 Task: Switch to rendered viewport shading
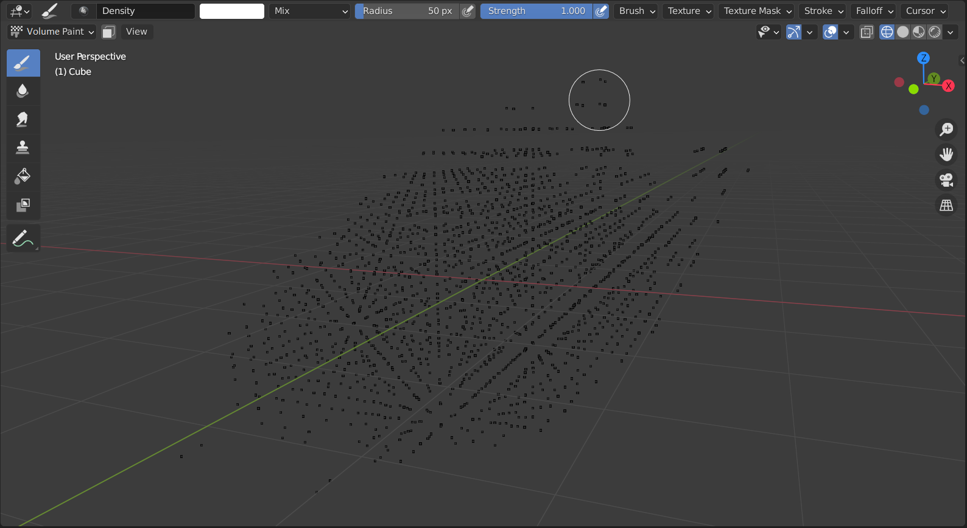(x=935, y=32)
